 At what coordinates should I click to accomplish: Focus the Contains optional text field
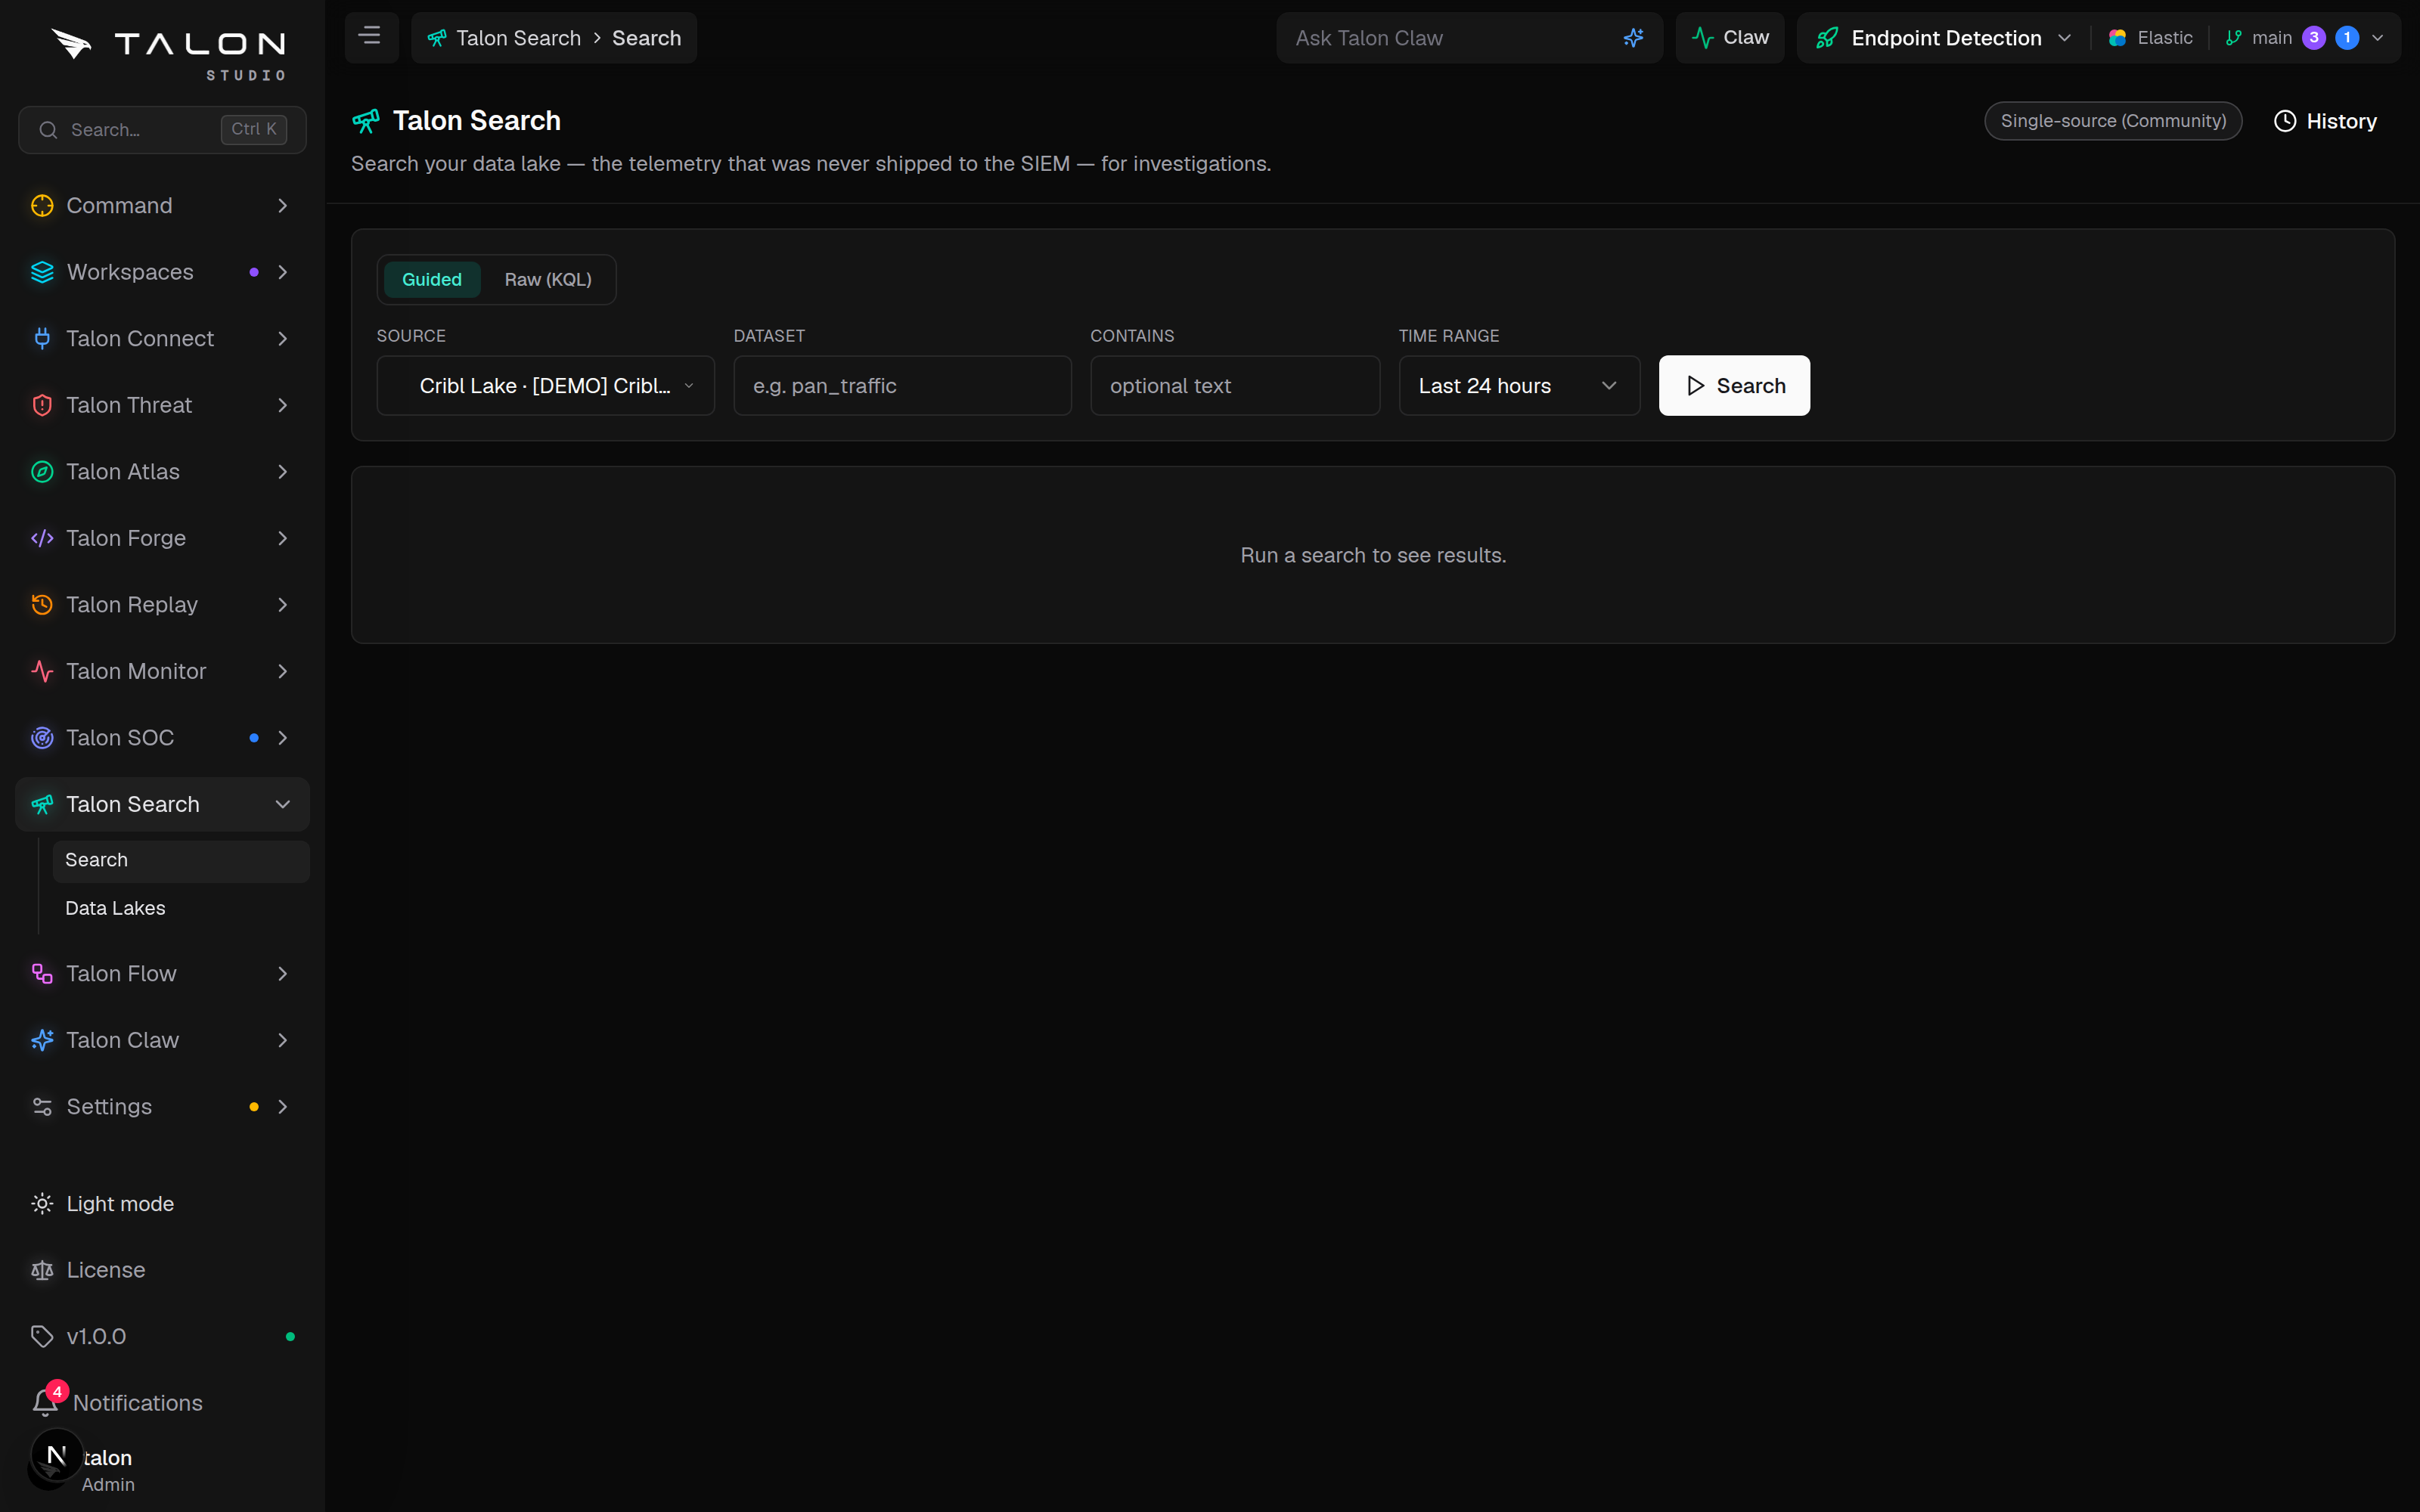1235,386
